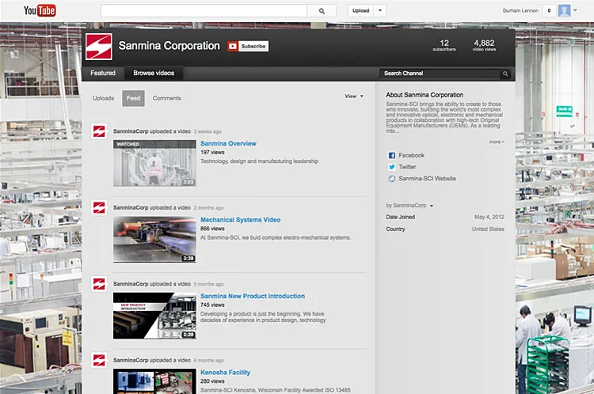Click the 'May 4, 2012' join date

point(489,218)
